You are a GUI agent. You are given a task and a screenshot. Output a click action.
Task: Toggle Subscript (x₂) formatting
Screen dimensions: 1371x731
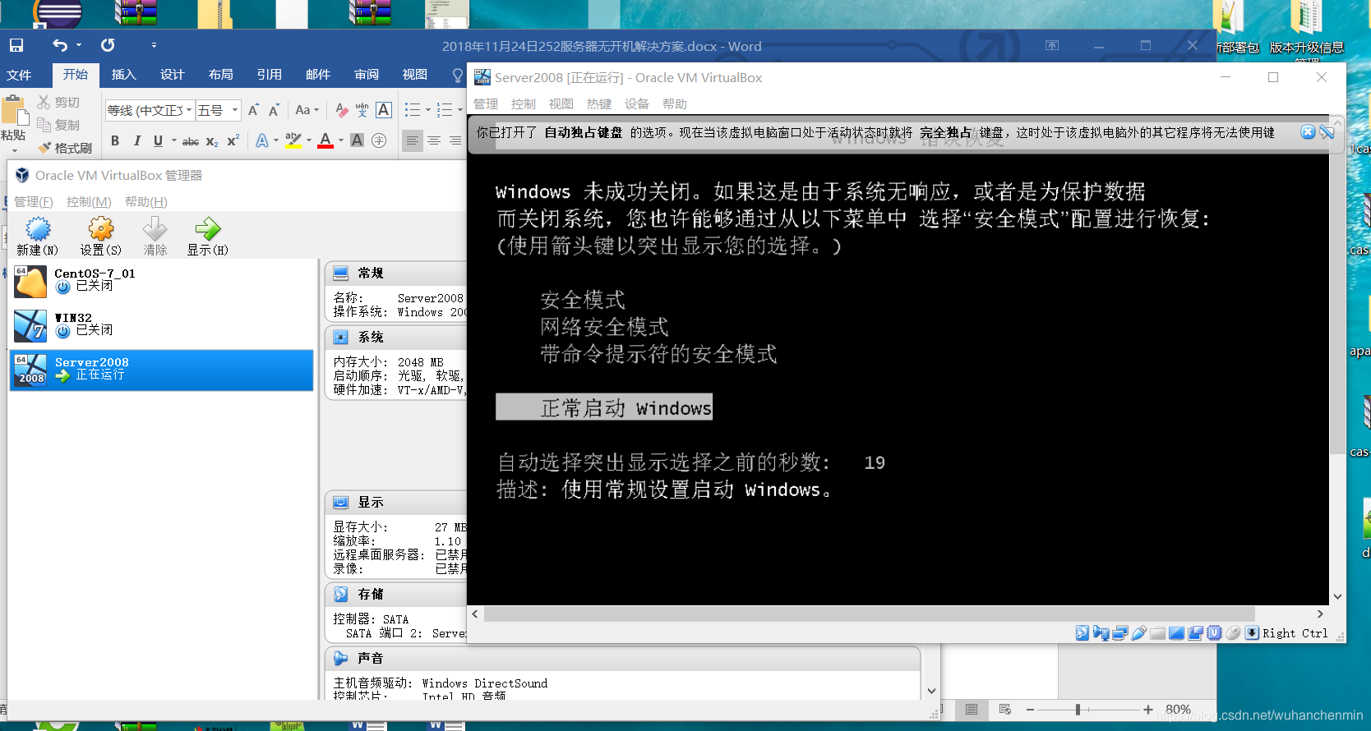pos(212,141)
